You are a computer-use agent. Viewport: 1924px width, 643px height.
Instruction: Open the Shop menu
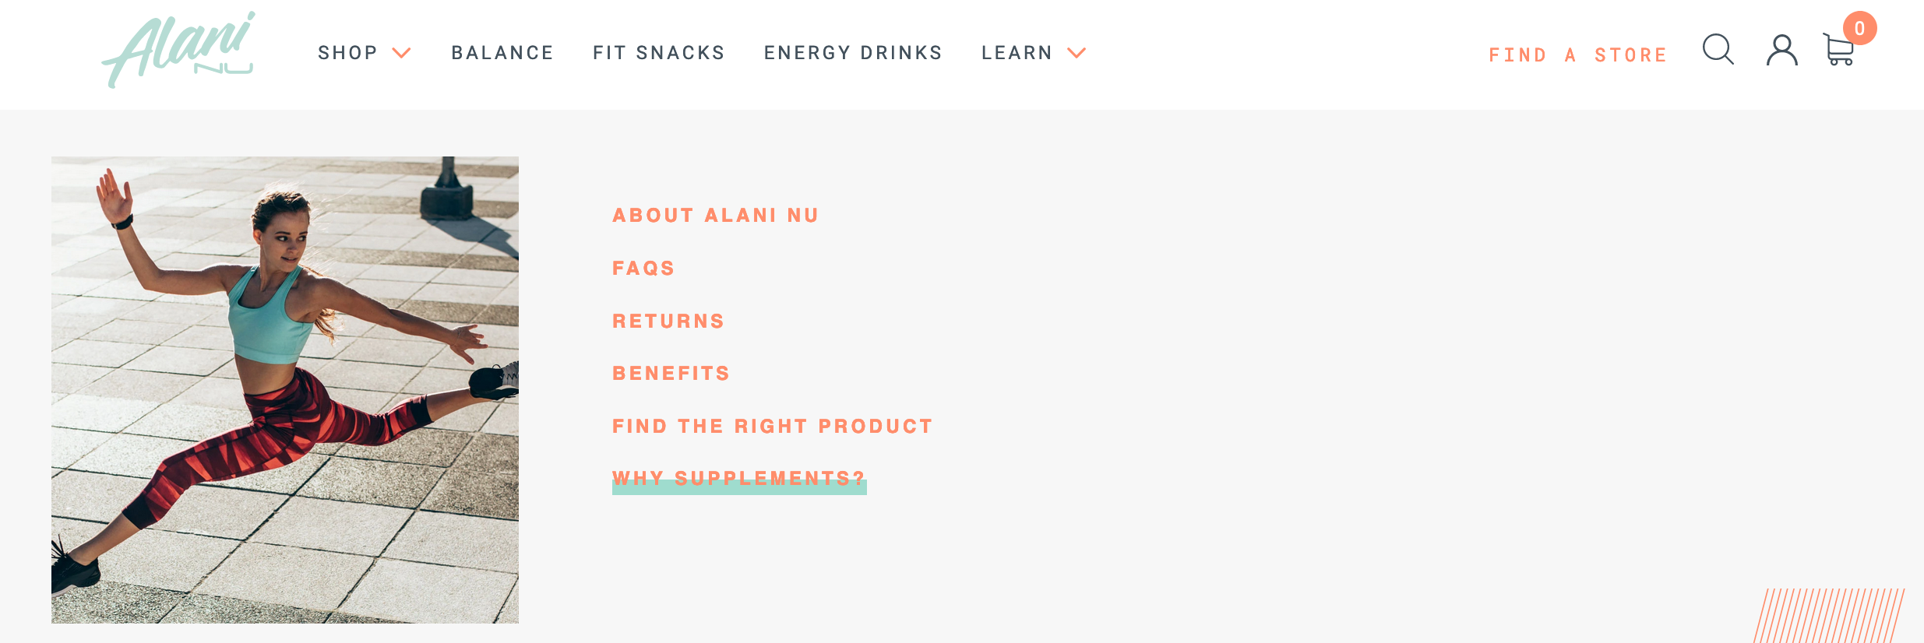(347, 53)
